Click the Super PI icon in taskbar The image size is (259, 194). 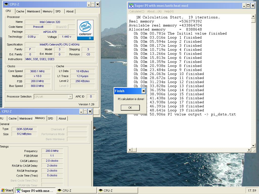coord(18,190)
